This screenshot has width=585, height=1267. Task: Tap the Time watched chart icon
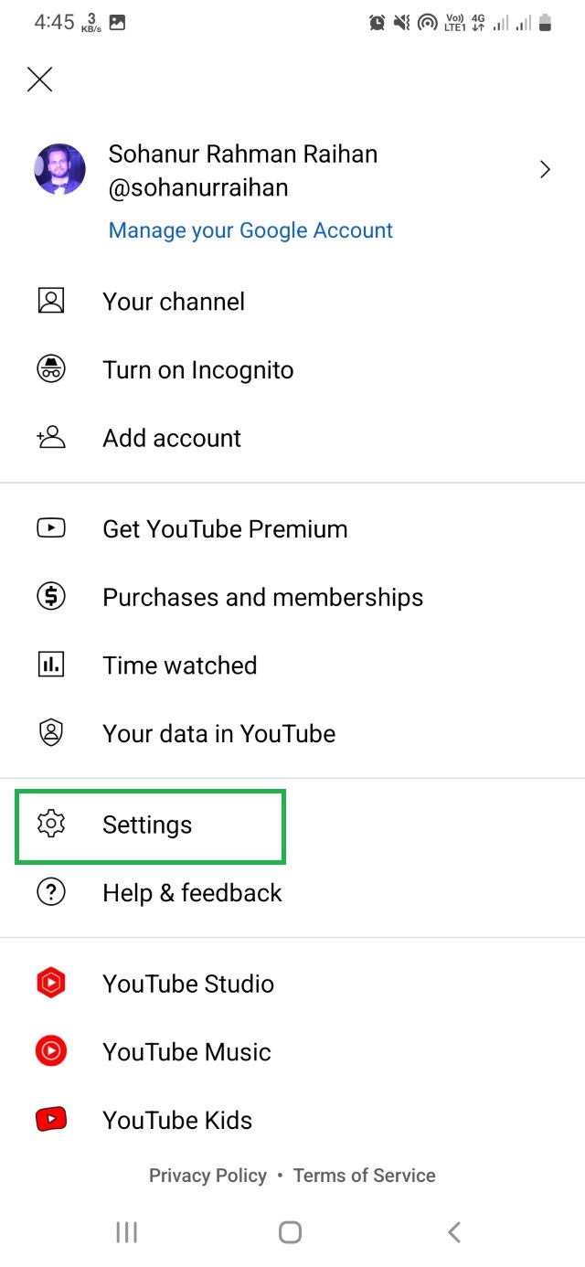pos(51,665)
